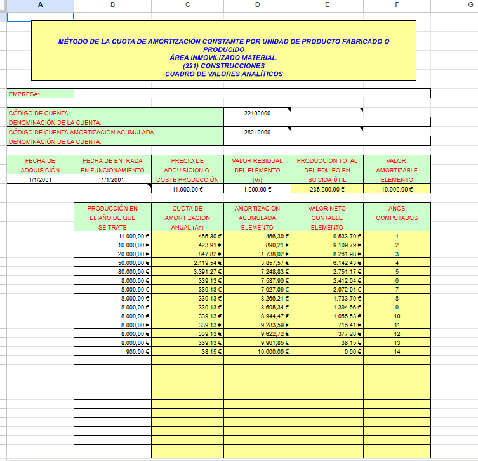Click the yellow title banner cell

(x=223, y=50)
